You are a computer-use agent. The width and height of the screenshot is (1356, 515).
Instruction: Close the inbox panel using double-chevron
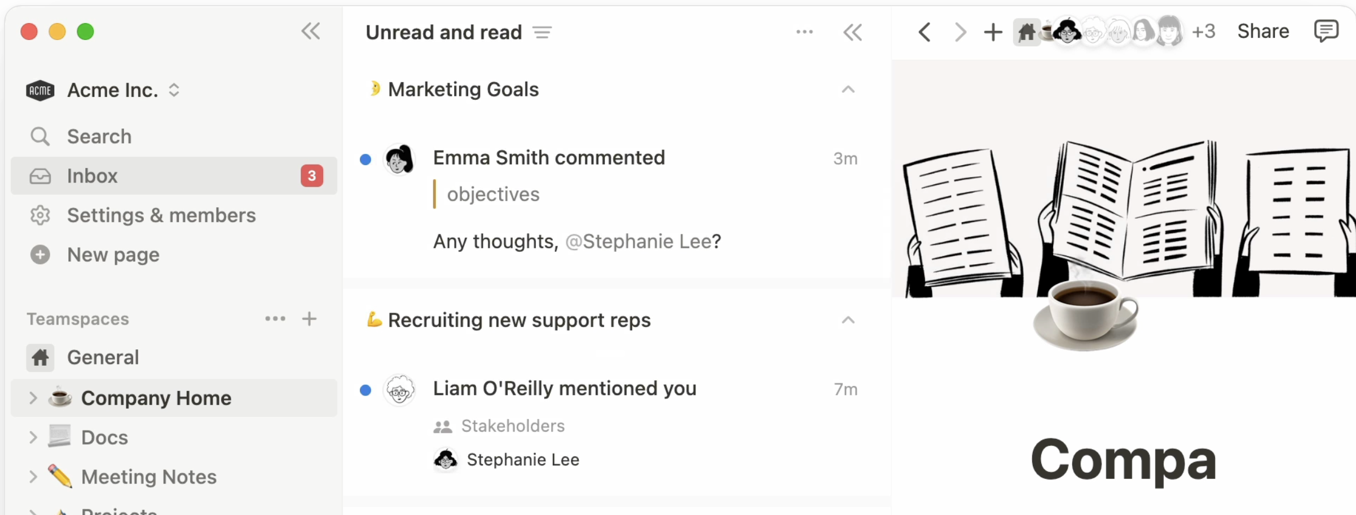(852, 32)
